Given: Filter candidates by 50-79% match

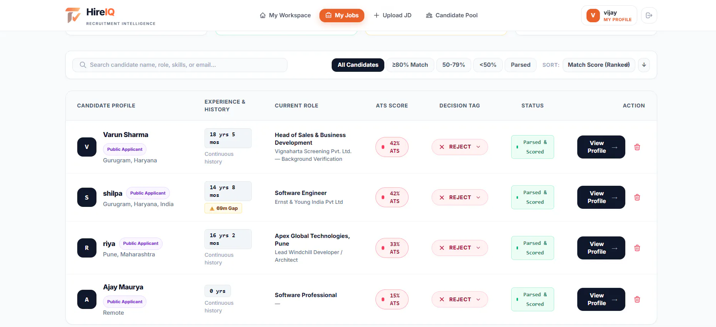Looking at the screenshot, I should [x=454, y=65].
